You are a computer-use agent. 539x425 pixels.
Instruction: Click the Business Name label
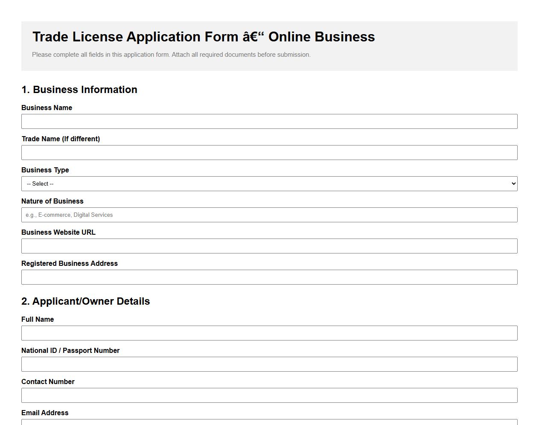(x=47, y=108)
